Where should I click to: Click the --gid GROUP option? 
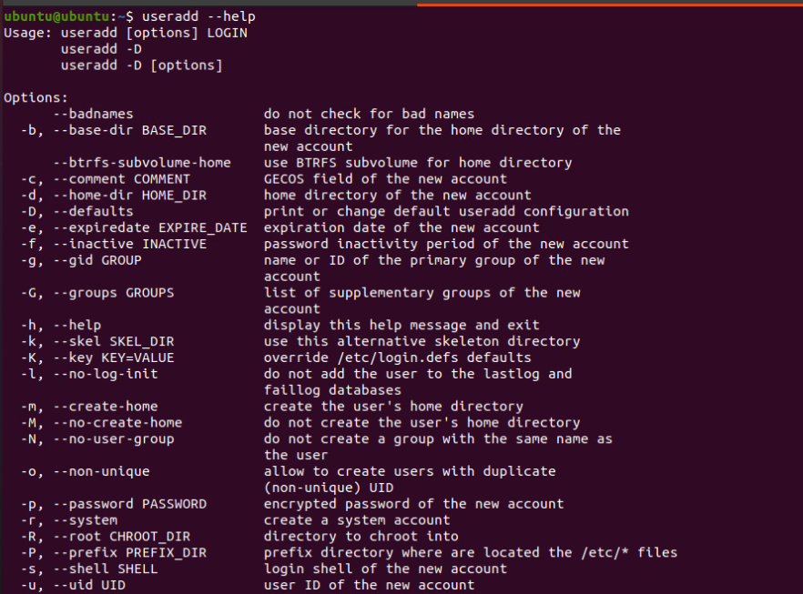97,260
